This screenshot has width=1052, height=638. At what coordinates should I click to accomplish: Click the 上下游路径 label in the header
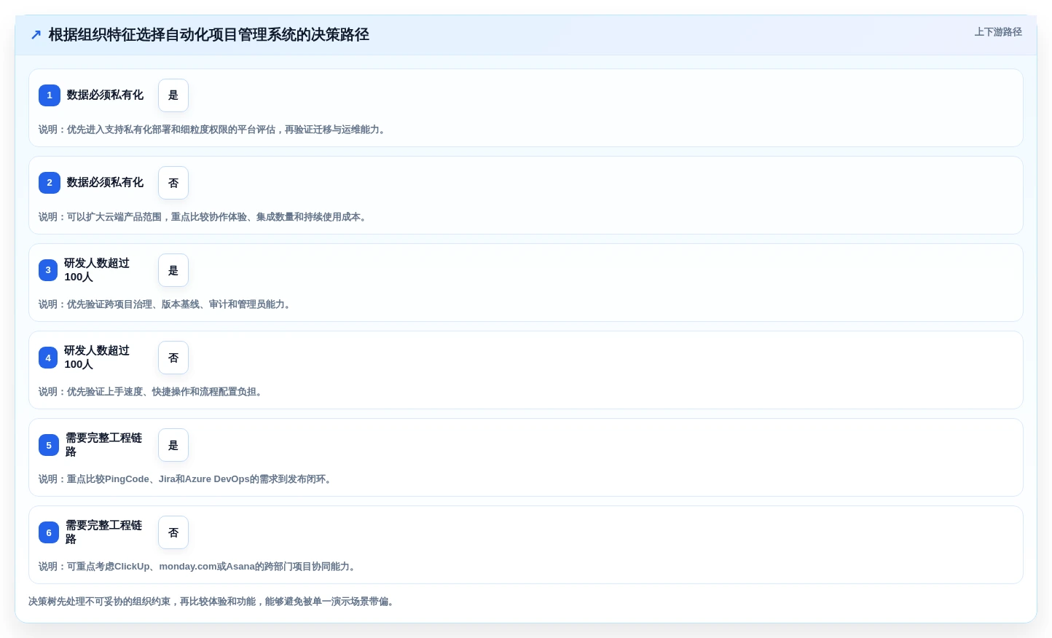(x=998, y=32)
